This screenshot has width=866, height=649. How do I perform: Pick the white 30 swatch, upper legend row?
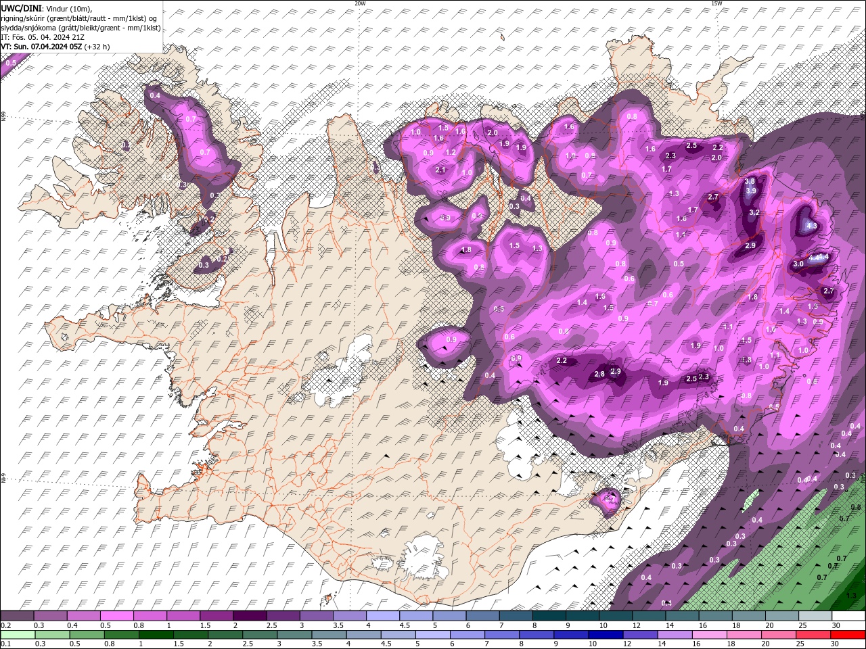pos(848,616)
